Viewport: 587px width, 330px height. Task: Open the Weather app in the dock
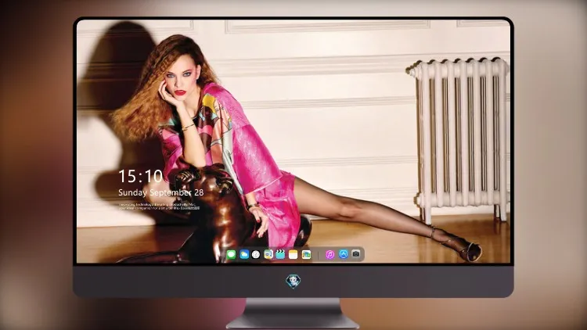pos(244,255)
